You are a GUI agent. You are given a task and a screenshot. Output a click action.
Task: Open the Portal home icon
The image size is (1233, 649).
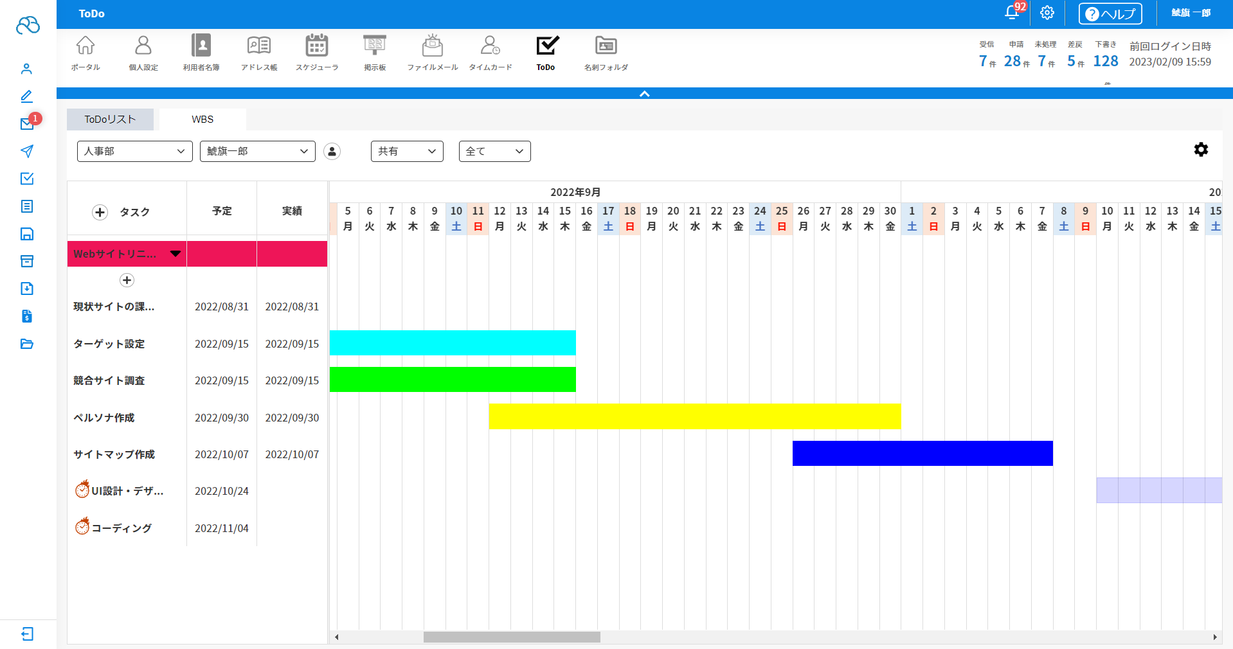pyautogui.click(x=85, y=51)
